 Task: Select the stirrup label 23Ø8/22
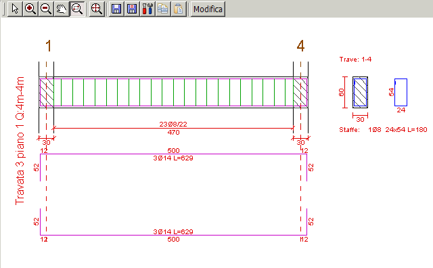(x=173, y=125)
